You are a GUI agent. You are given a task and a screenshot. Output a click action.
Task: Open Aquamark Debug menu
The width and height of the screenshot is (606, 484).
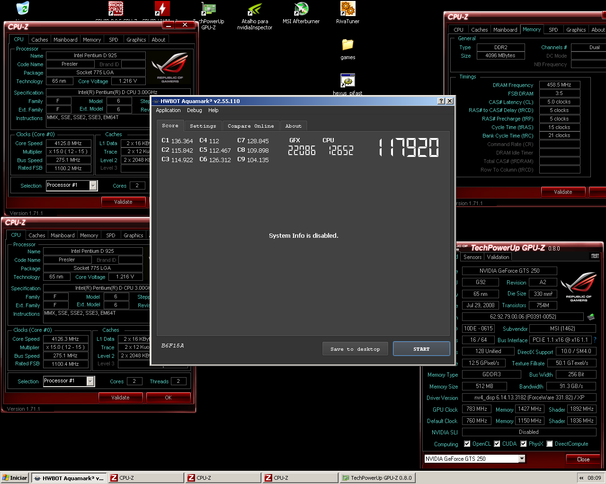(194, 110)
